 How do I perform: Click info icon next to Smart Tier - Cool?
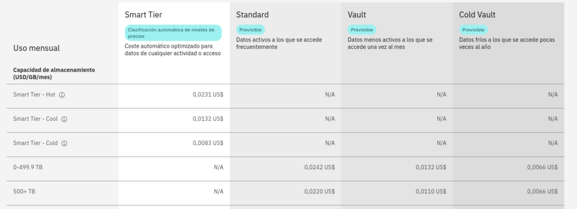[64, 119]
